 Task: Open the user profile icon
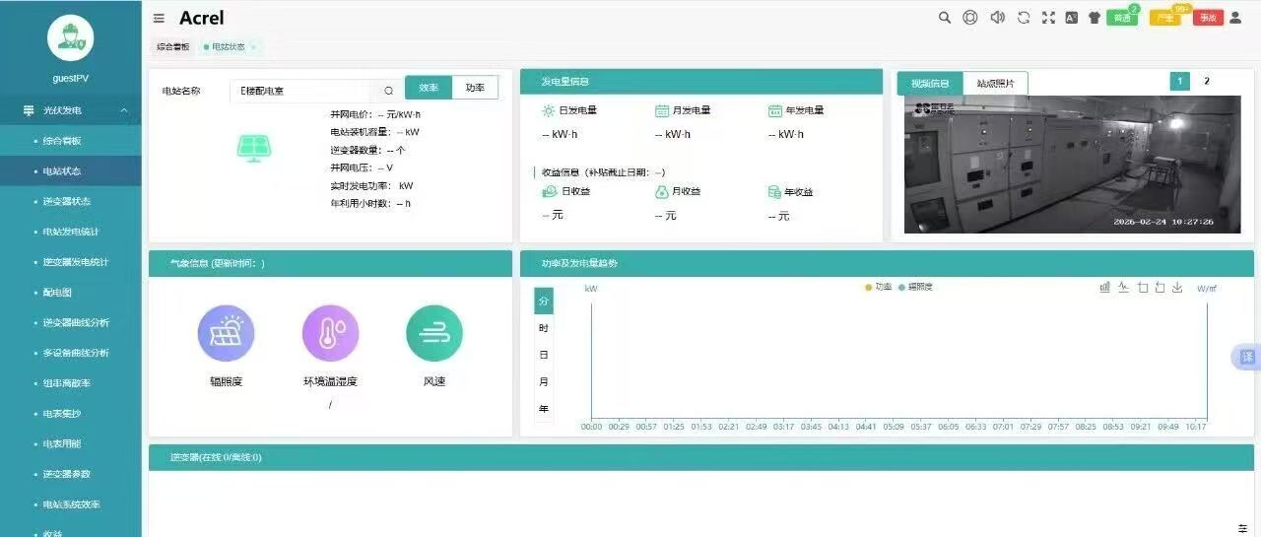(1235, 18)
